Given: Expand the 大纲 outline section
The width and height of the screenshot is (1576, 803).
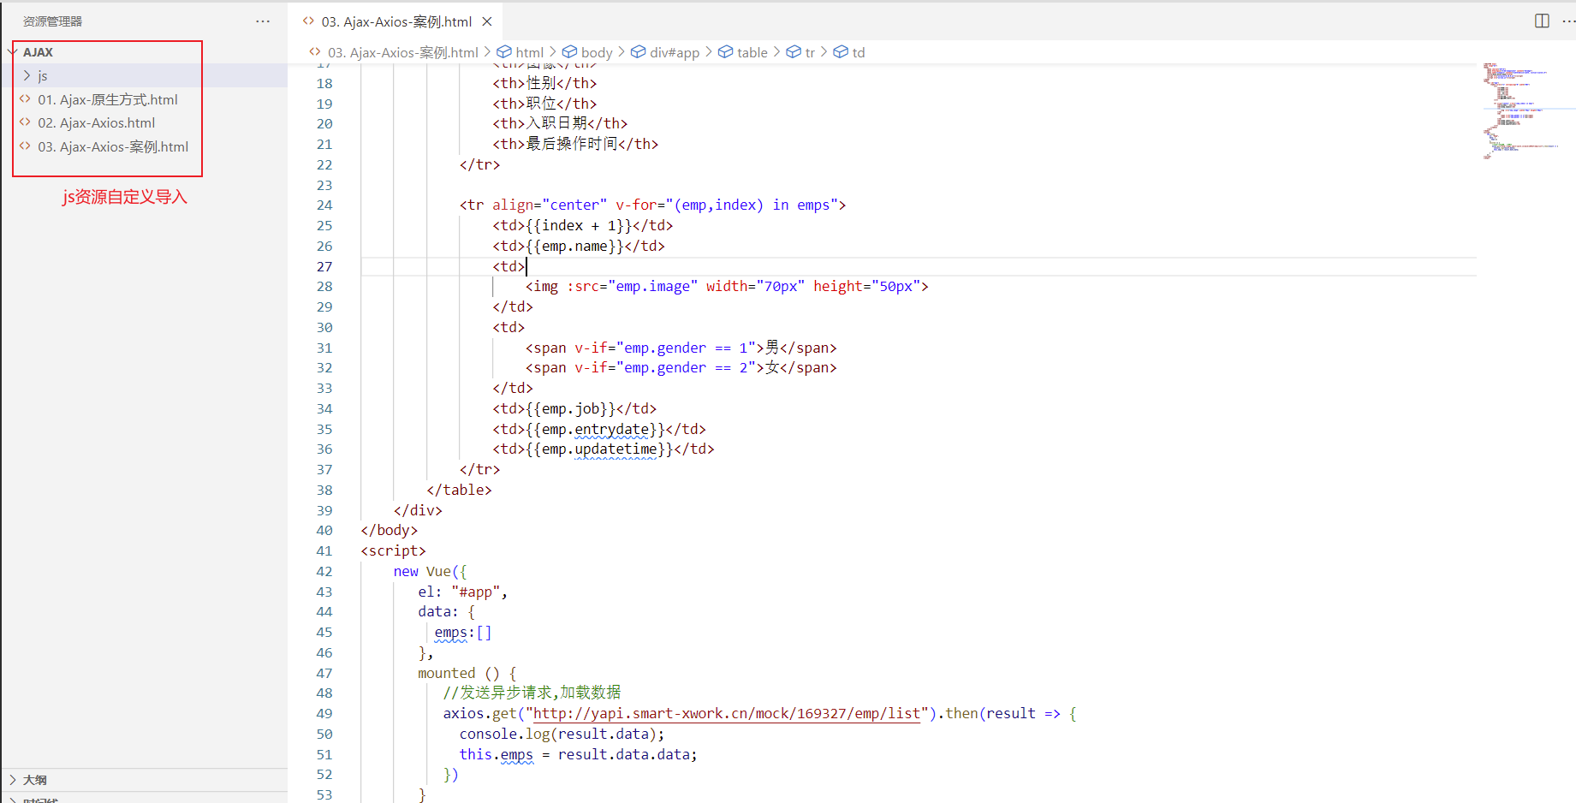Looking at the screenshot, I should [x=35, y=780].
